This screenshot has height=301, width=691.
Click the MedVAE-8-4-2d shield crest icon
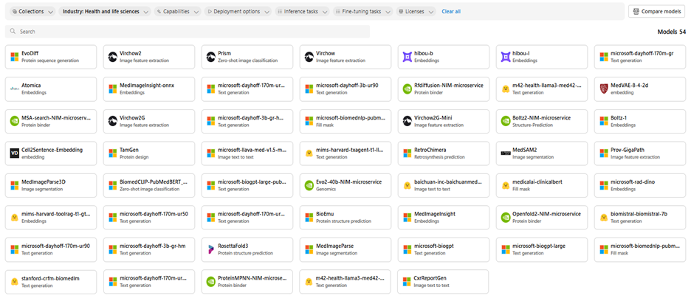(604, 89)
